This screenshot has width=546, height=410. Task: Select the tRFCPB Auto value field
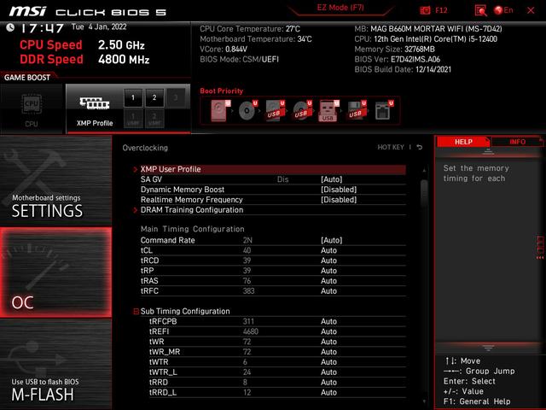pyautogui.click(x=328, y=321)
